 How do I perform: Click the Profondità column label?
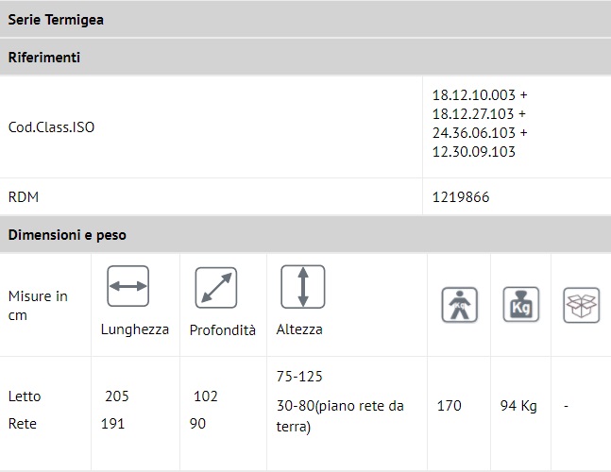pyautogui.click(x=222, y=330)
